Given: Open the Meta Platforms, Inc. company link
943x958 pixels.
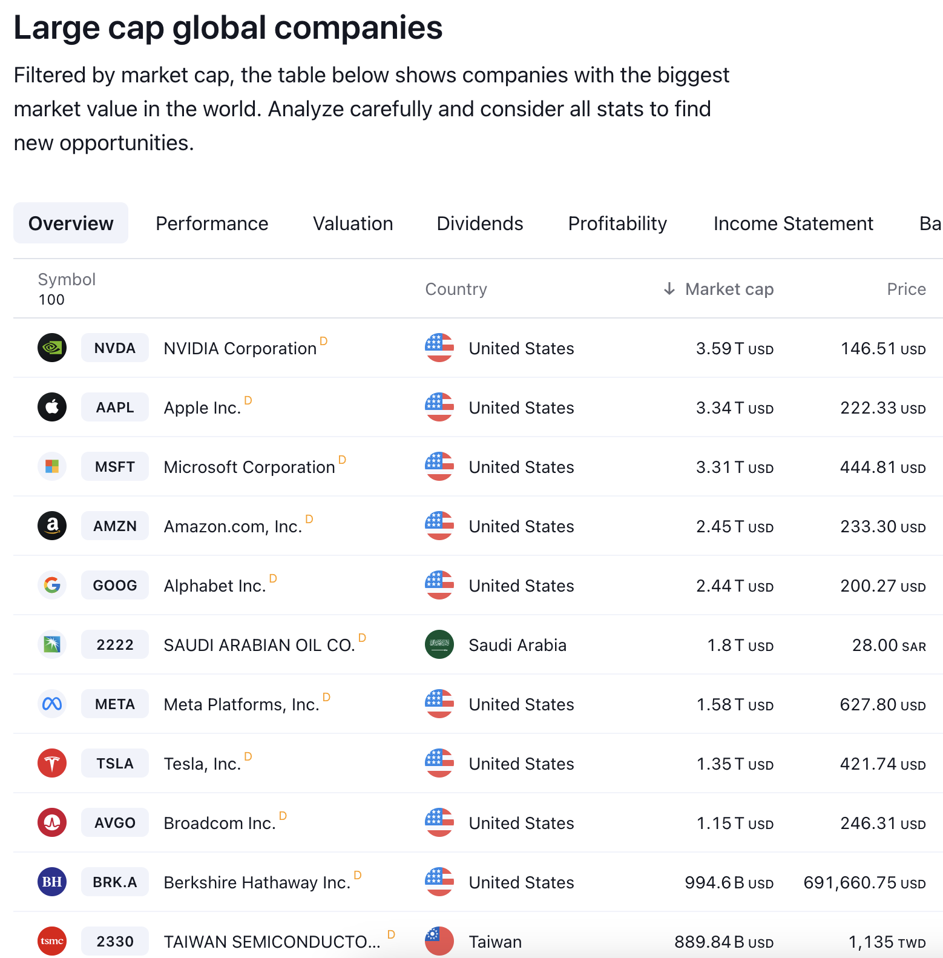Looking at the screenshot, I should point(241,705).
